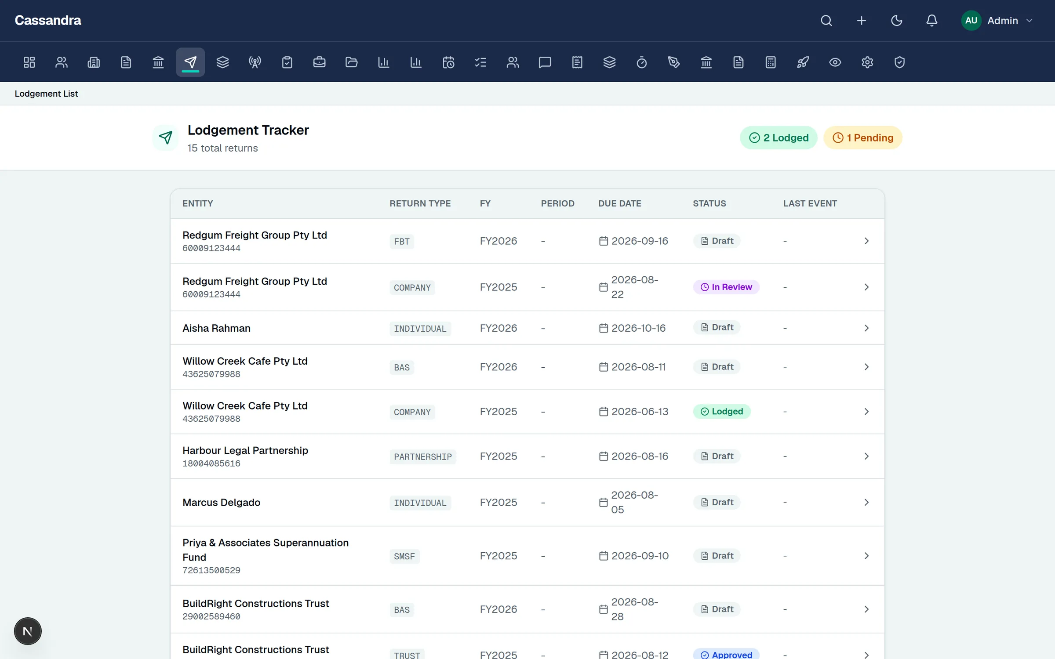This screenshot has height=659, width=1055.
Task: Click the DUE DATE column header
Action: (620, 203)
